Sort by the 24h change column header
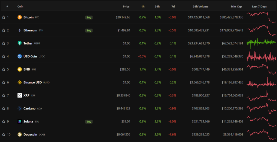The width and height of the screenshot is (277, 142). tap(157, 7)
